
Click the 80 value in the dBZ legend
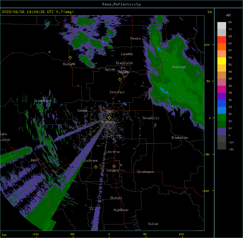coord(230,22)
